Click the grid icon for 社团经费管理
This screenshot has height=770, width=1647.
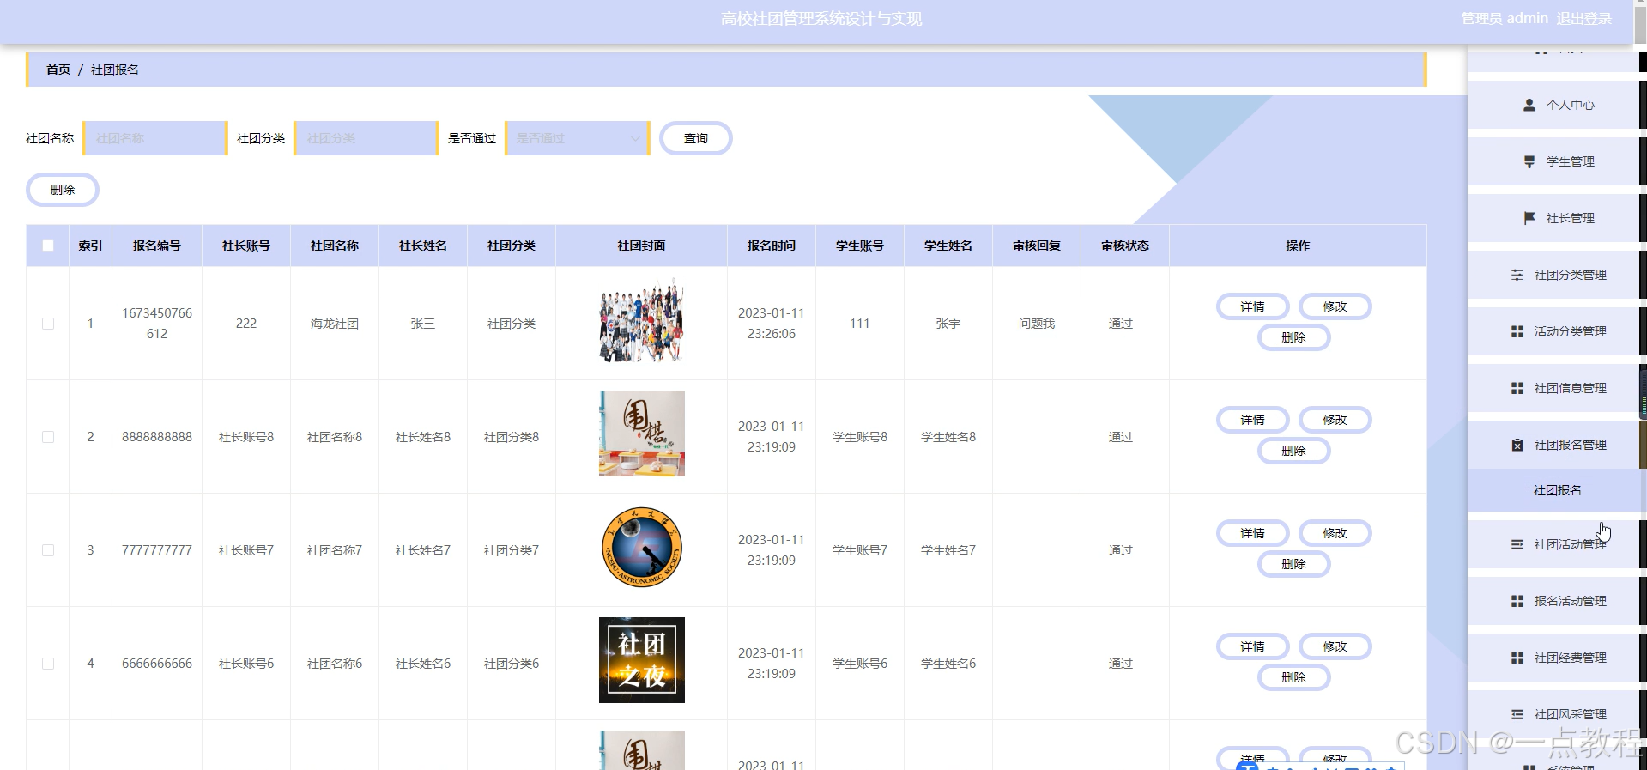click(x=1517, y=658)
